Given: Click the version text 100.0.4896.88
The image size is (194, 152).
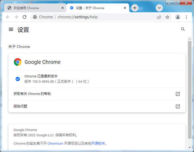Looking at the screenshot, I should [43, 81].
